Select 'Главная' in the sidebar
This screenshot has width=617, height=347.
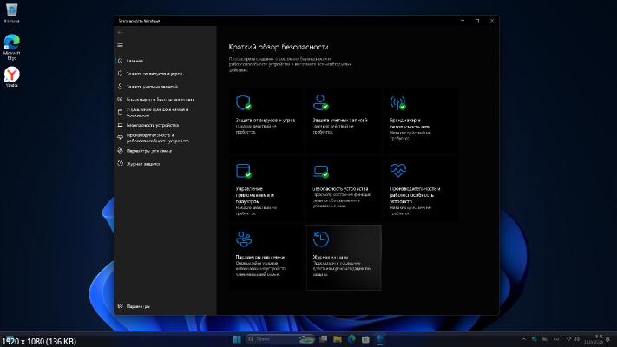pyautogui.click(x=165, y=61)
